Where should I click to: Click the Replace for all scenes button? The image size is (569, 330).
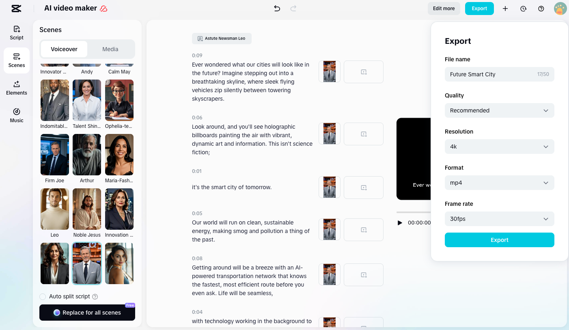(x=87, y=313)
